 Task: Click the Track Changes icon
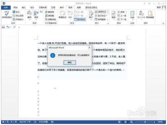coord(91,15)
